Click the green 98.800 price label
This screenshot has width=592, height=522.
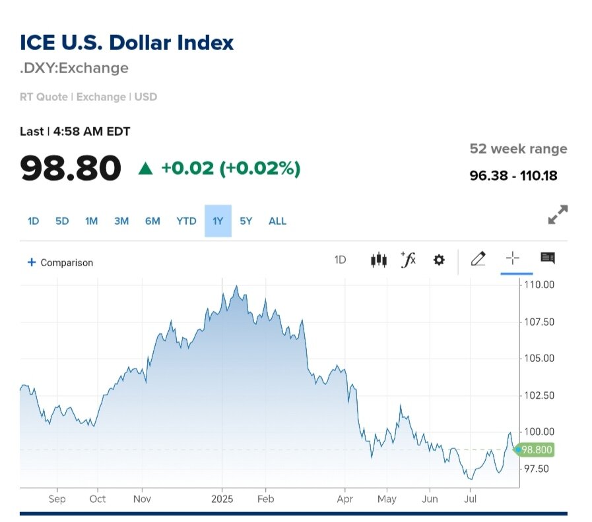tap(536, 450)
